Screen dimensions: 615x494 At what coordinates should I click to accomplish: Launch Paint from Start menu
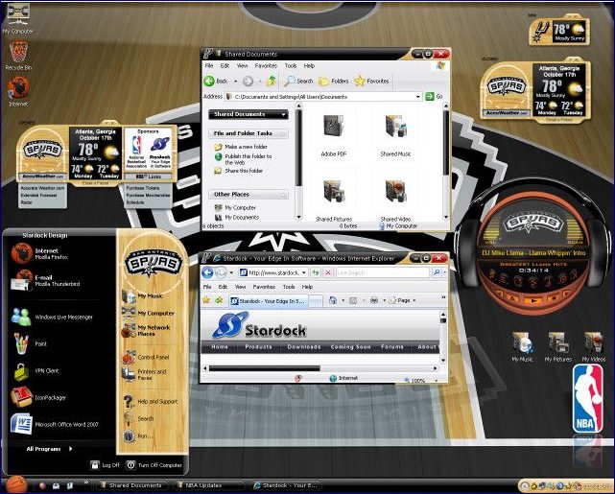coord(30,343)
